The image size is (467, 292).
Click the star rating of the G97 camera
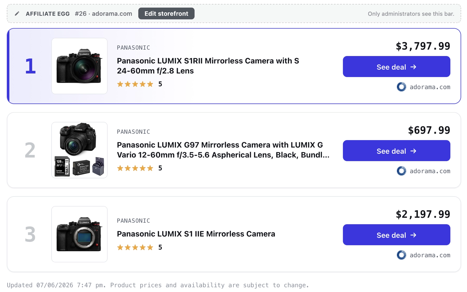tap(135, 168)
